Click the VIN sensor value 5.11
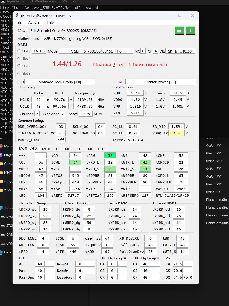The image size is (229, 306). pos(135,113)
